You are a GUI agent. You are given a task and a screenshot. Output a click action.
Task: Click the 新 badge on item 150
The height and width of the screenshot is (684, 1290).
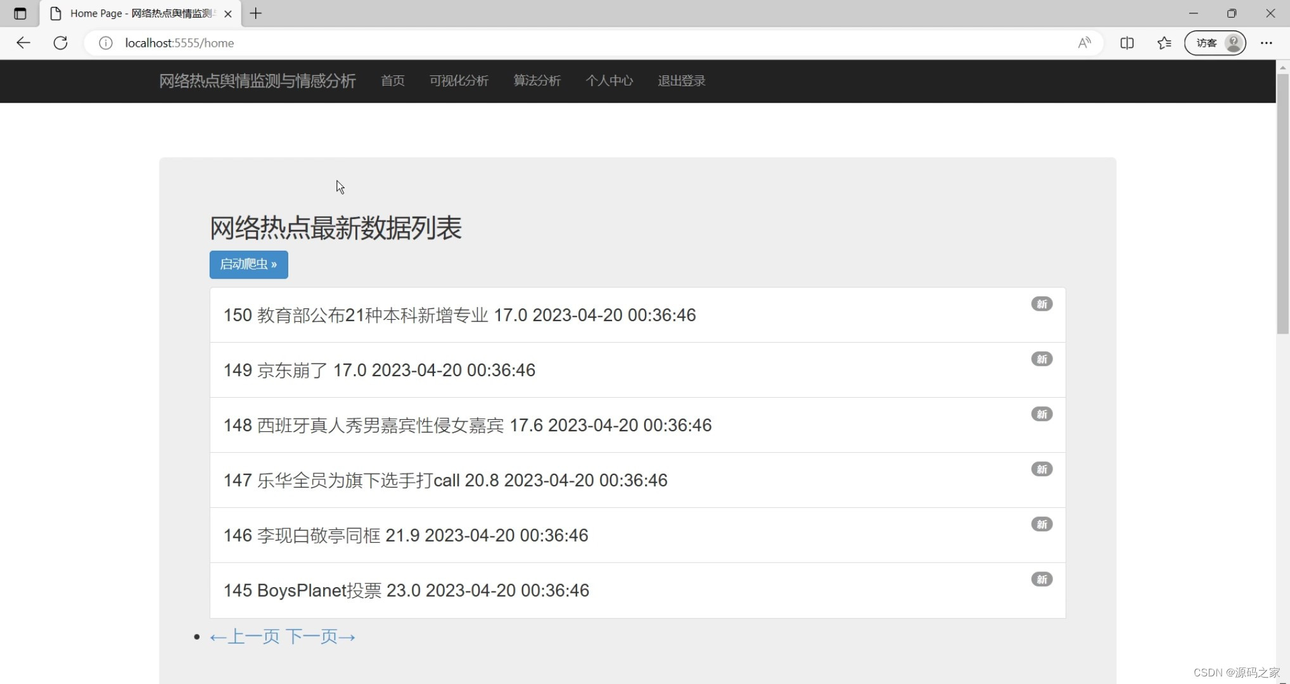coord(1042,304)
